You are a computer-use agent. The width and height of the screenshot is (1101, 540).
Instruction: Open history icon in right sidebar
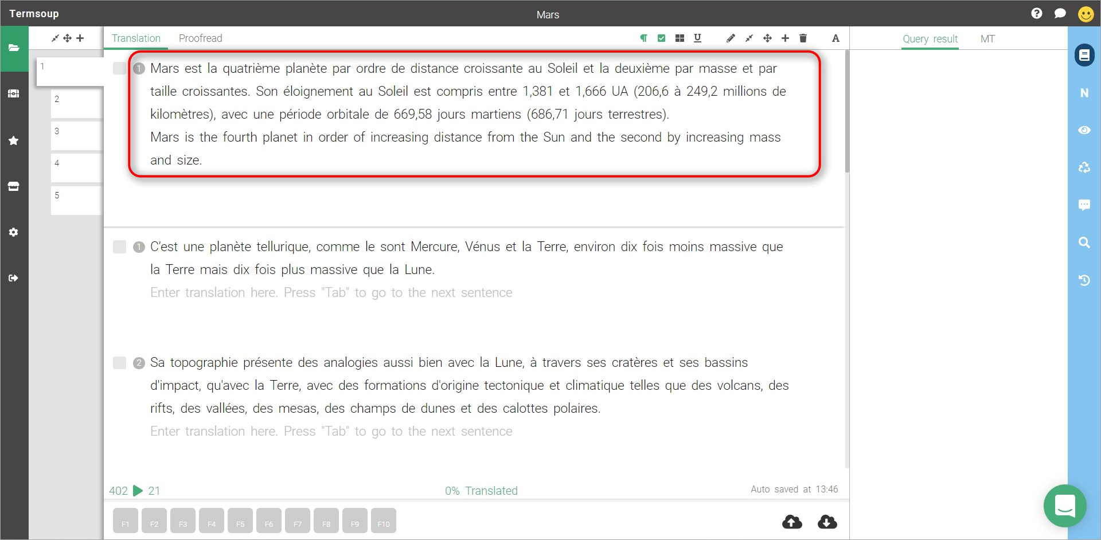click(1084, 280)
